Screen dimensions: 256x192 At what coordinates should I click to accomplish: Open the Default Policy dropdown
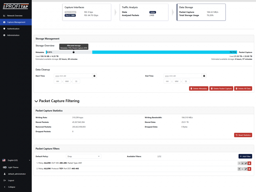[84, 156]
